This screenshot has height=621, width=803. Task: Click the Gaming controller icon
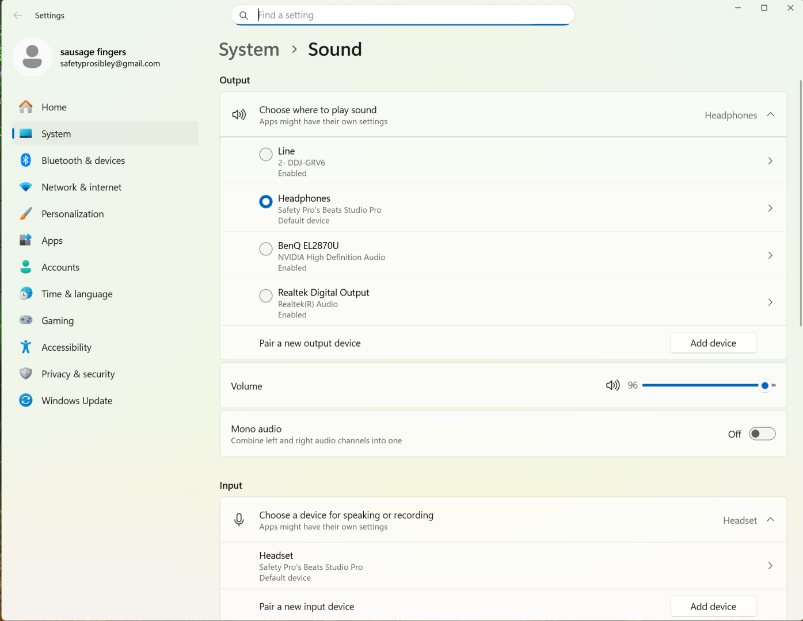(26, 320)
